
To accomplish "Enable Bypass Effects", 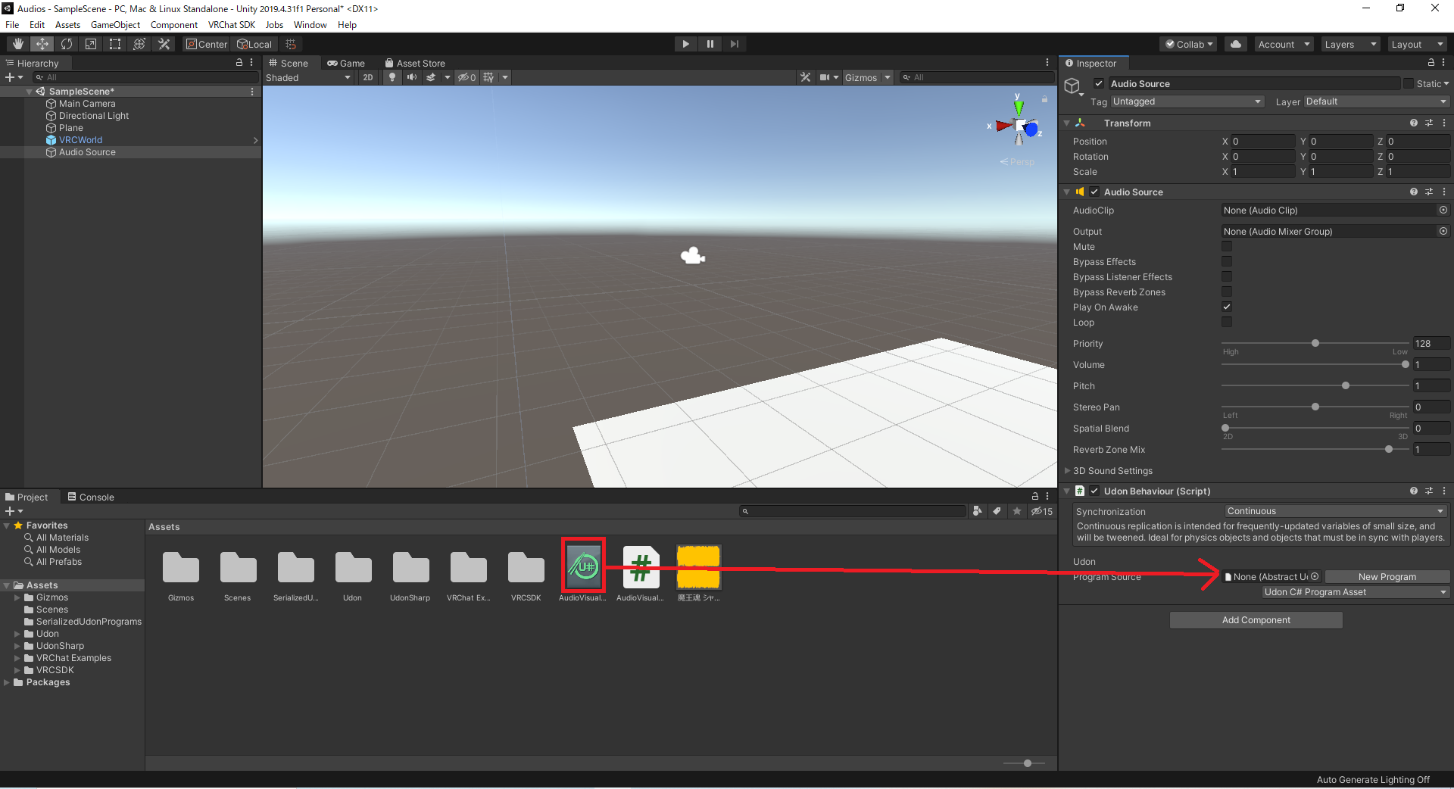I will (1227, 262).
